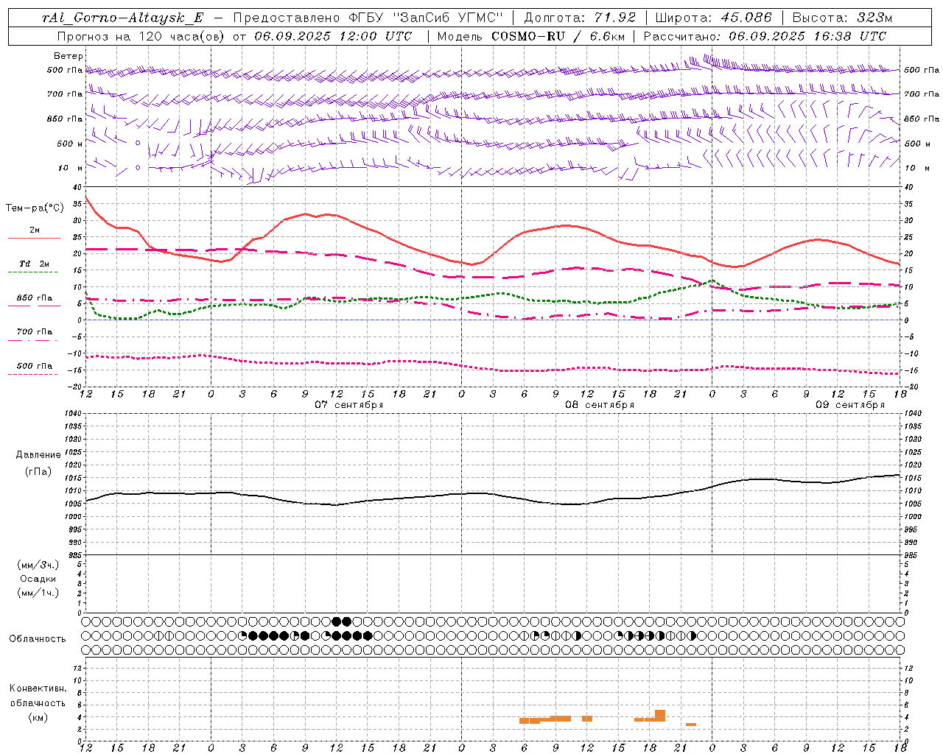Click the dotted pink line sample under 500 гПа legend
The image size is (943, 754).
pyautogui.click(x=34, y=374)
